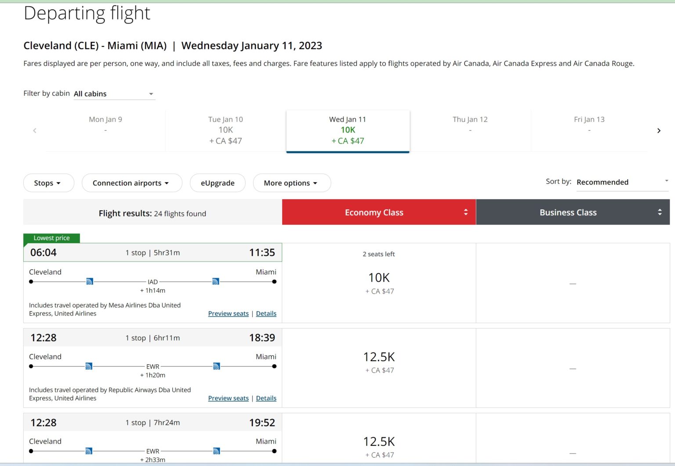The width and height of the screenshot is (675, 466).
Task: Click the sort arrows on Business Class header
Action: 659,212
